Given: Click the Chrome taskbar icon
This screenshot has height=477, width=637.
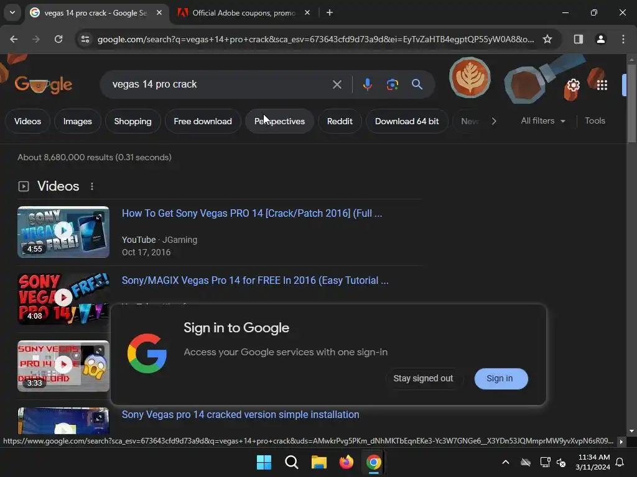Looking at the screenshot, I should click(x=373, y=462).
